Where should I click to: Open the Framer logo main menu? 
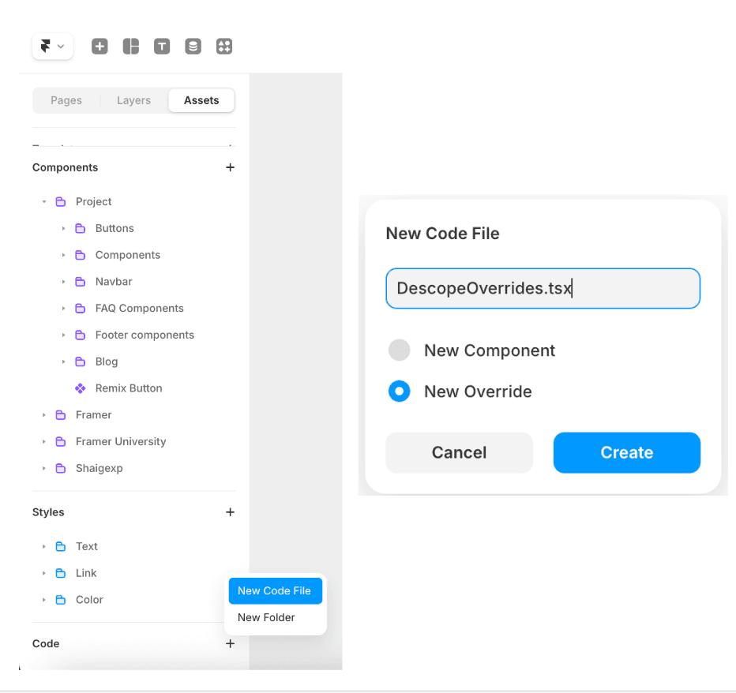52,47
